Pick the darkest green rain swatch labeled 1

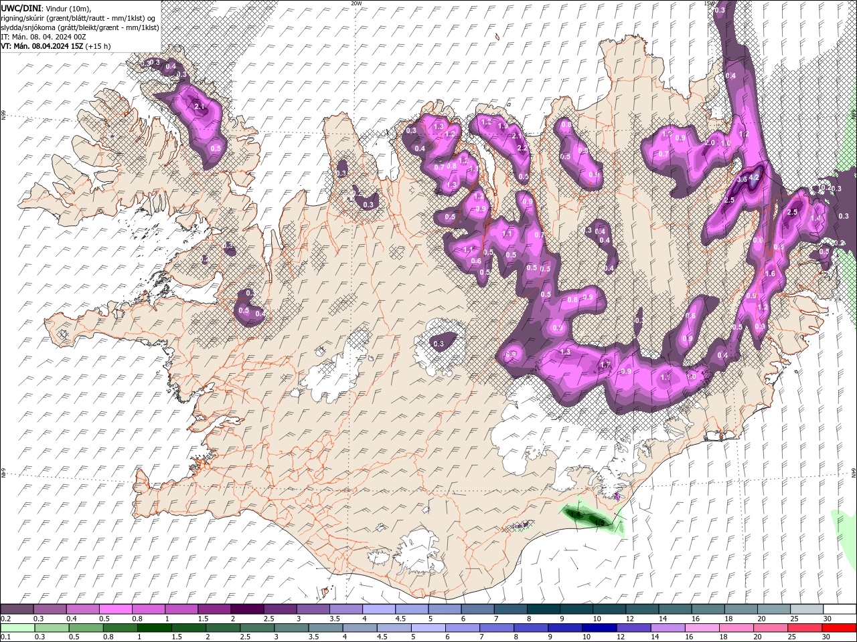[x=154, y=627]
